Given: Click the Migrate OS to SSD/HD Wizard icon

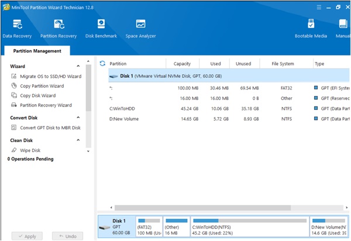Looking at the screenshot, I should coord(14,76).
